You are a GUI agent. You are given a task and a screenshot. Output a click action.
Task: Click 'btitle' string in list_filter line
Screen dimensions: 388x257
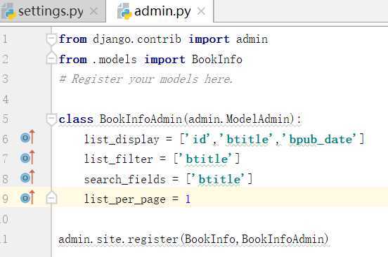[x=207, y=159]
